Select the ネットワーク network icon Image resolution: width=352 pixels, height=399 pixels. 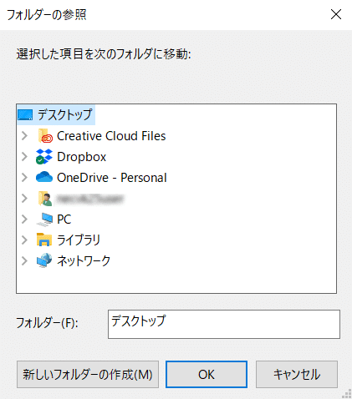pyautogui.click(x=44, y=260)
